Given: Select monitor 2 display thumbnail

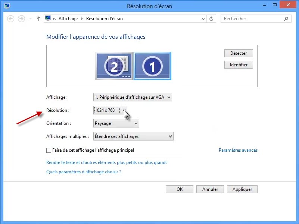Looking at the screenshot, I should 114,66.
